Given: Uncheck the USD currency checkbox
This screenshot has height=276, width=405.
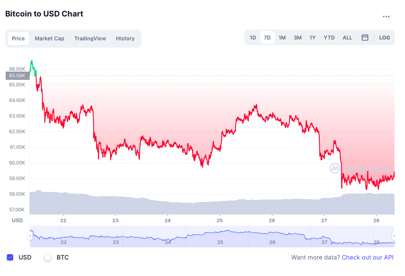Looking at the screenshot, I should coord(9,257).
